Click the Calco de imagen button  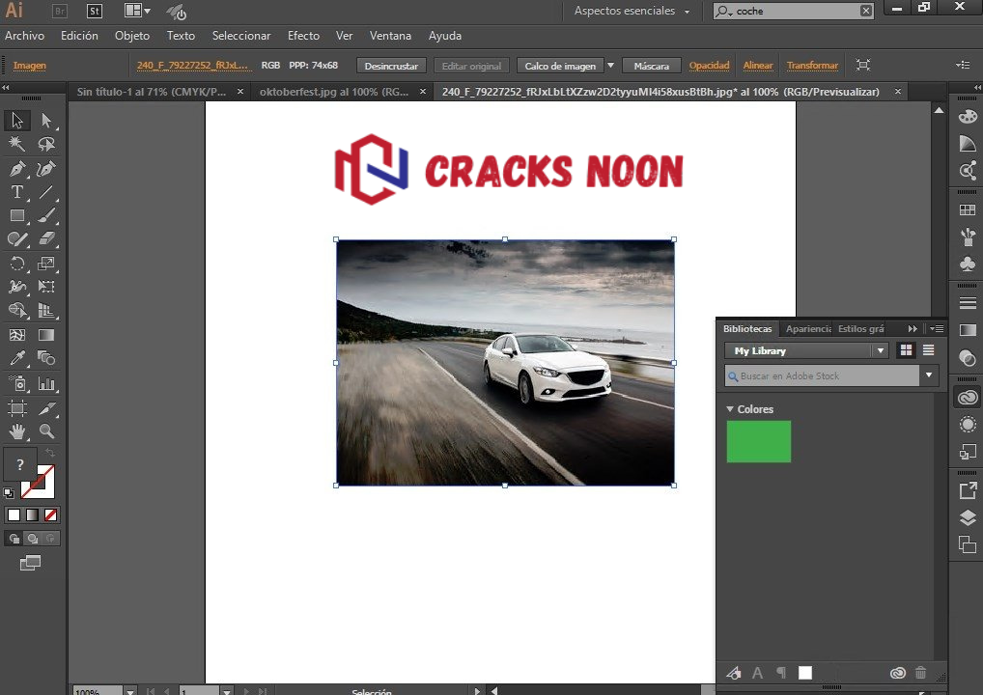pyautogui.click(x=560, y=66)
